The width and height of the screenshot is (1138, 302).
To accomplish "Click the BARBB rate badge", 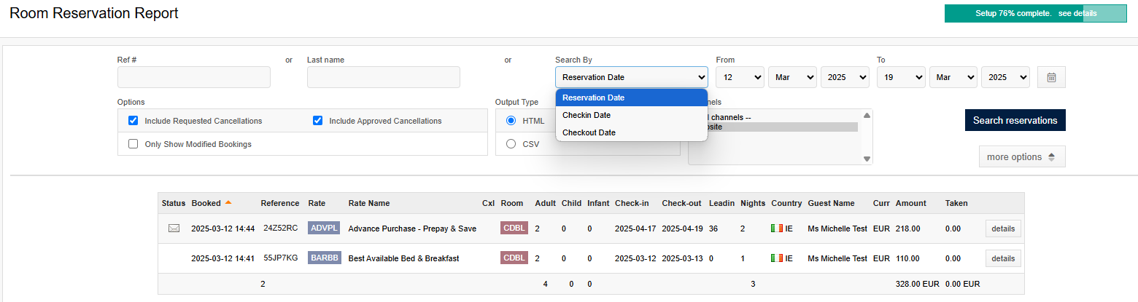I will pos(325,258).
